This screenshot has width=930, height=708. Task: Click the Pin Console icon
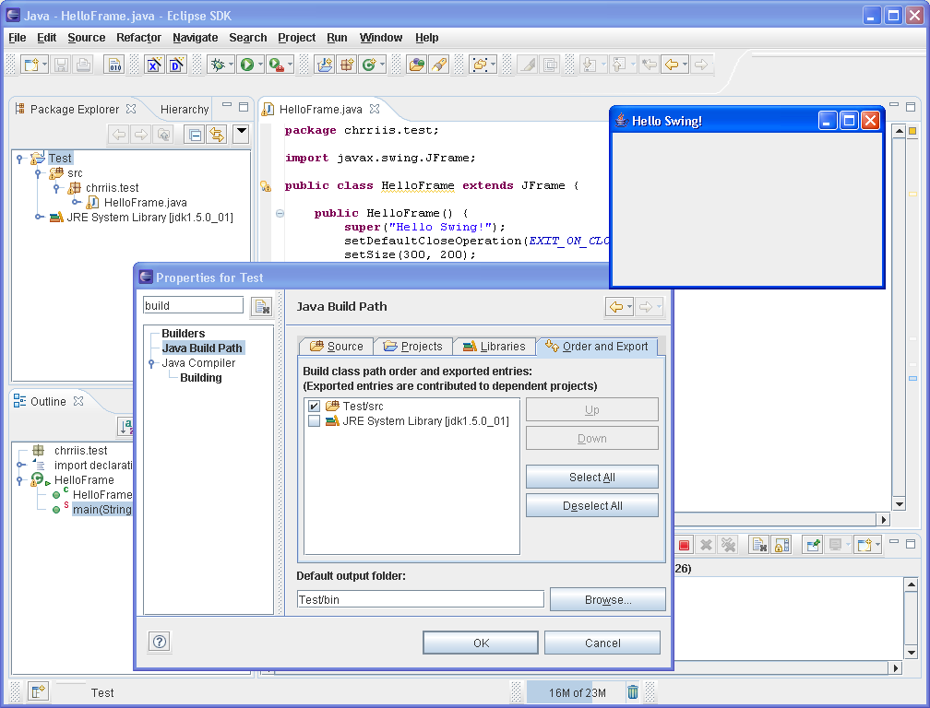813,545
